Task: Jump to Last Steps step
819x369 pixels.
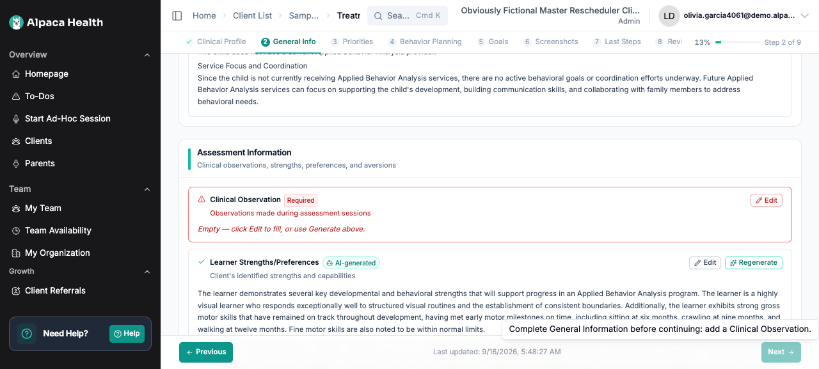Action: click(617, 42)
